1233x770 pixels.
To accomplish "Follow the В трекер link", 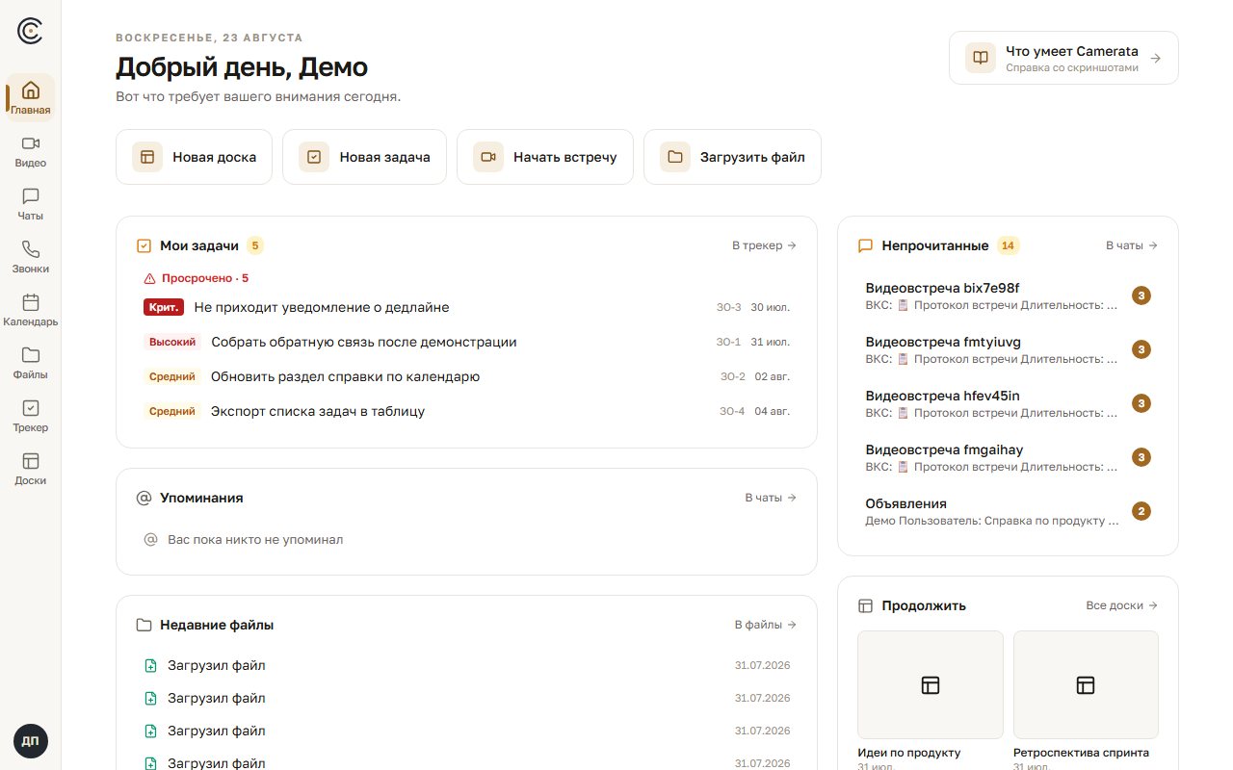I will coord(764,245).
